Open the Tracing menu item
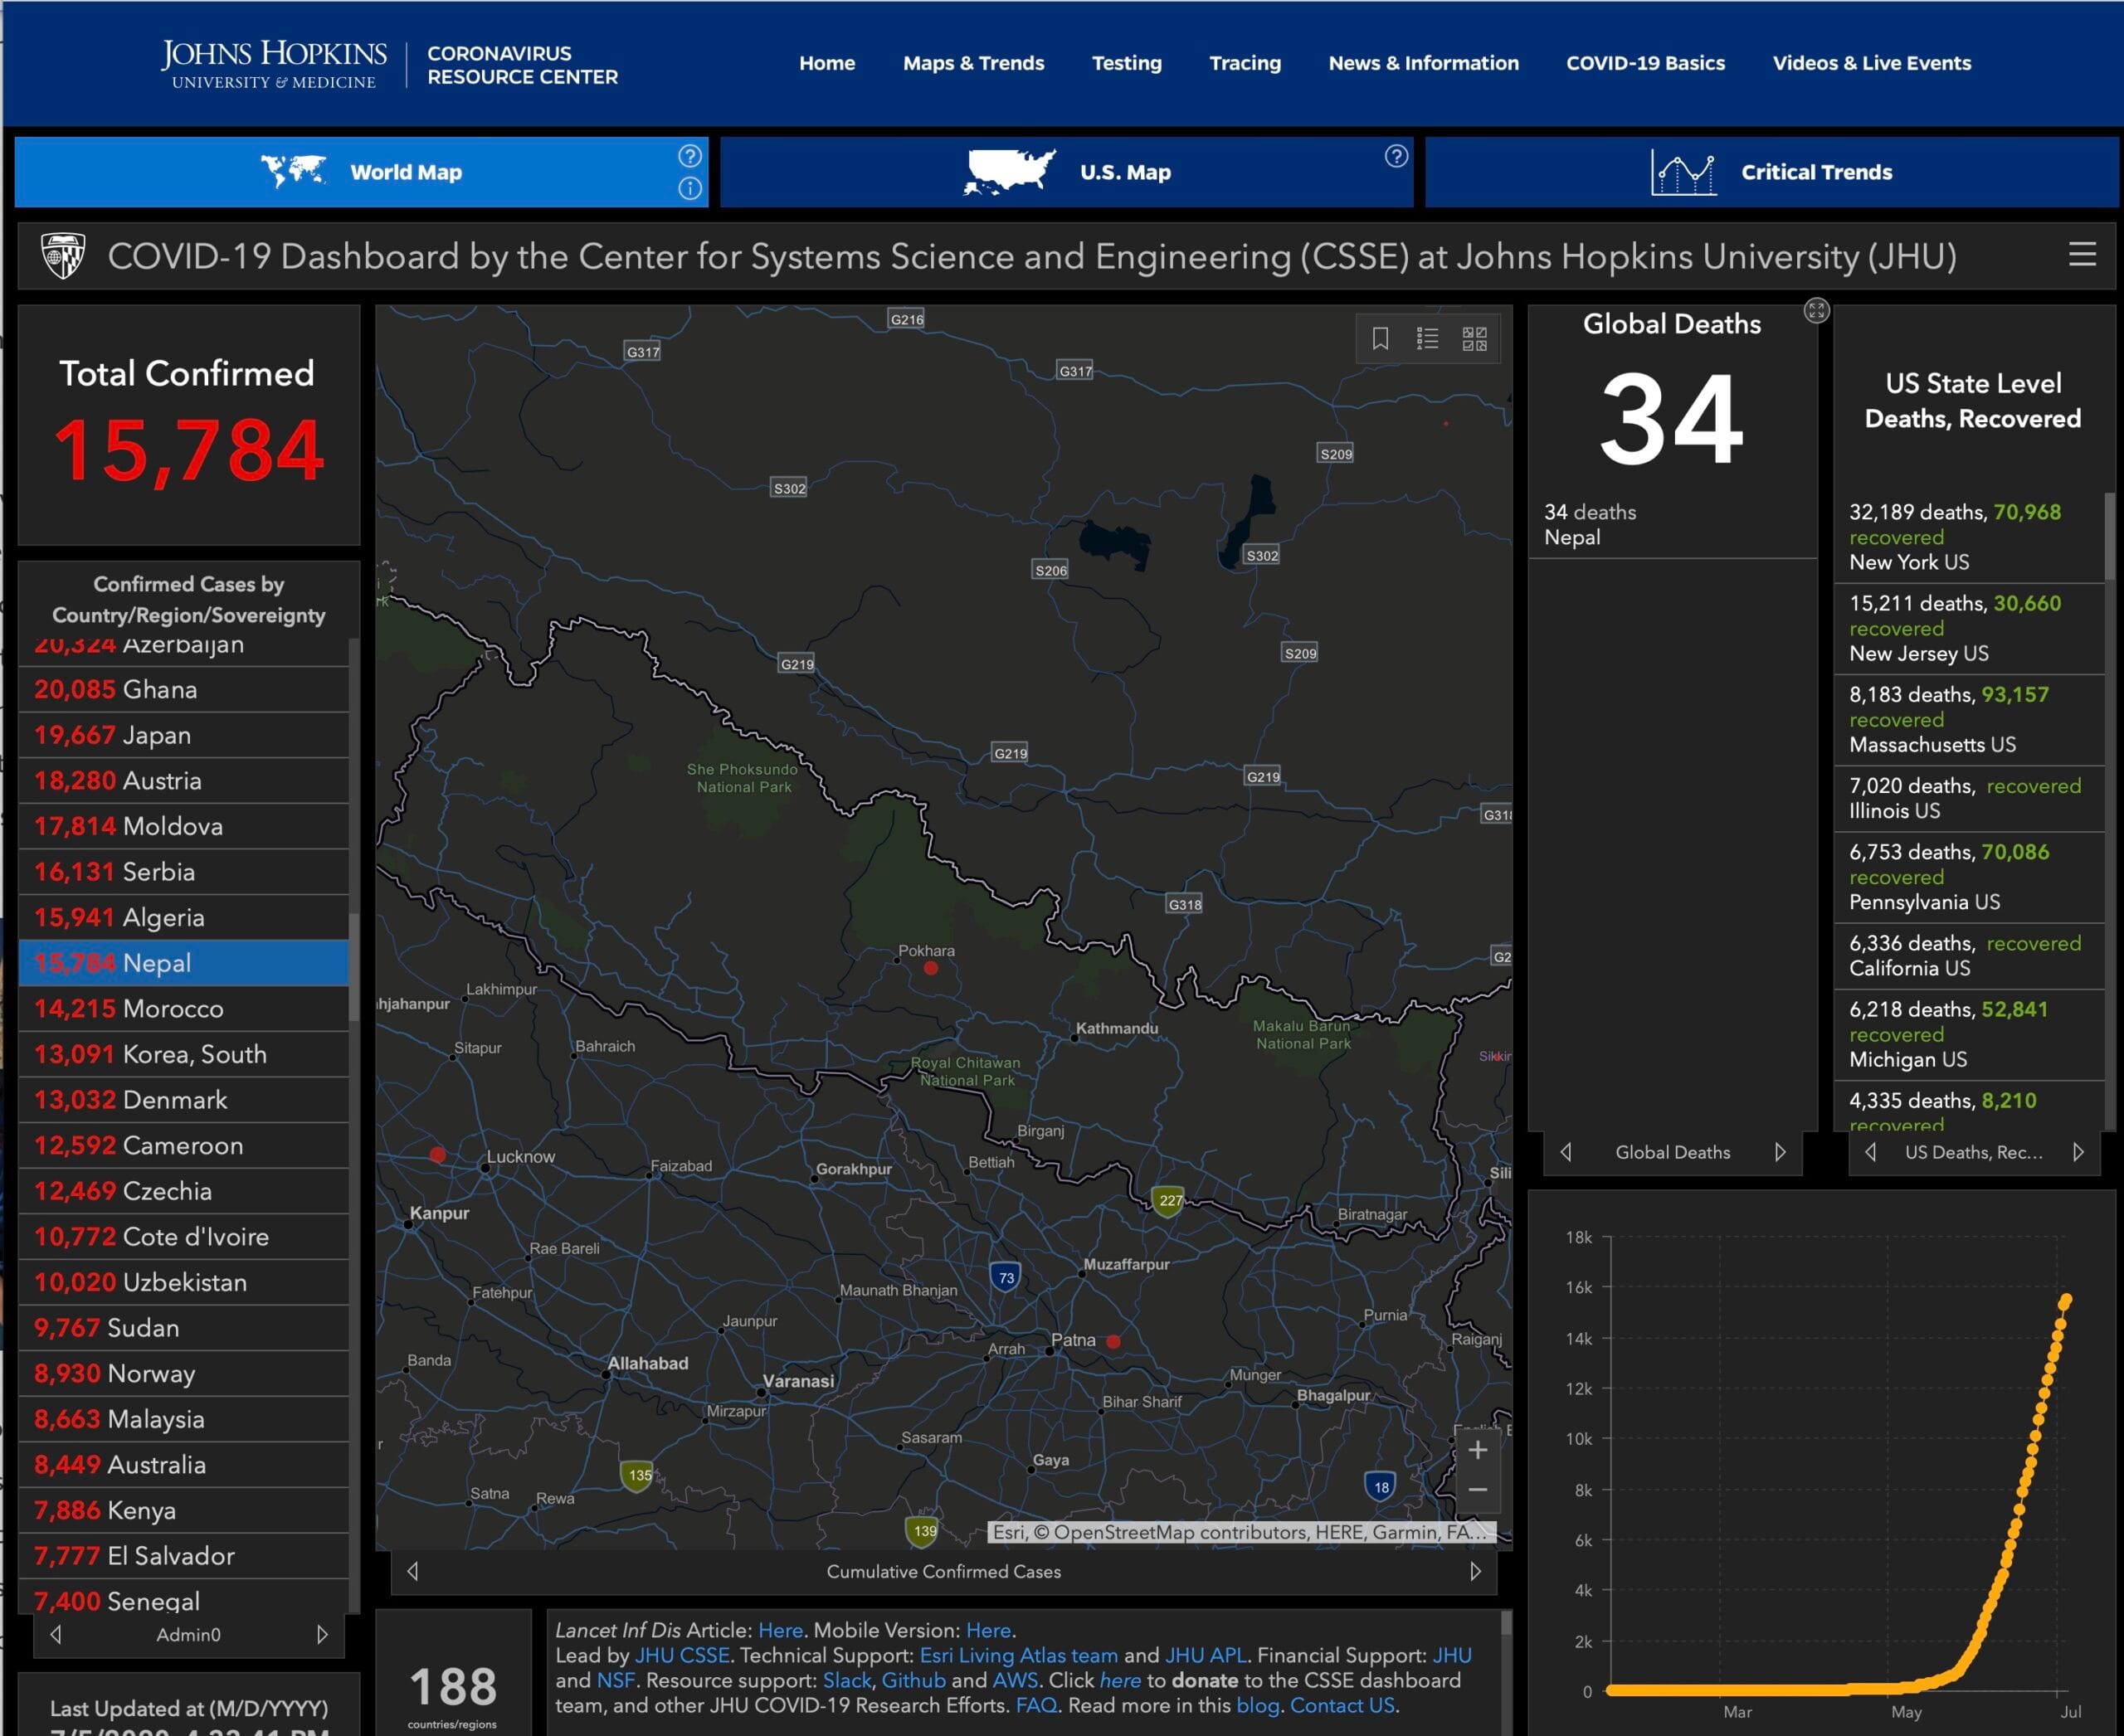 click(1245, 63)
